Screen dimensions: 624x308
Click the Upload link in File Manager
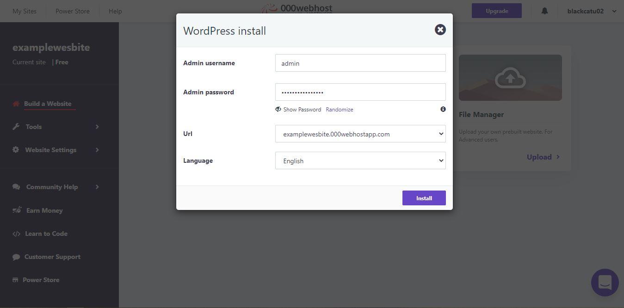pyautogui.click(x=539, y=157)
